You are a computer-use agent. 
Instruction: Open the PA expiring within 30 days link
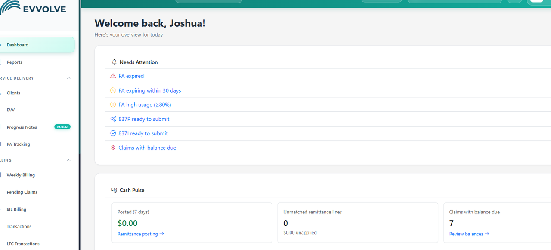coord(150,90)
